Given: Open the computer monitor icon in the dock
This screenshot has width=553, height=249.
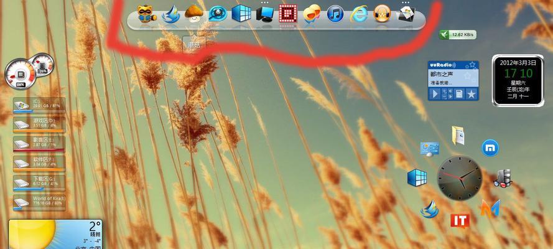Looking at the screenshot, I should [x=265, y=14].
